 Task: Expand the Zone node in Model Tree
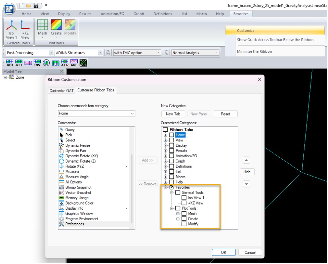[5, 77]
